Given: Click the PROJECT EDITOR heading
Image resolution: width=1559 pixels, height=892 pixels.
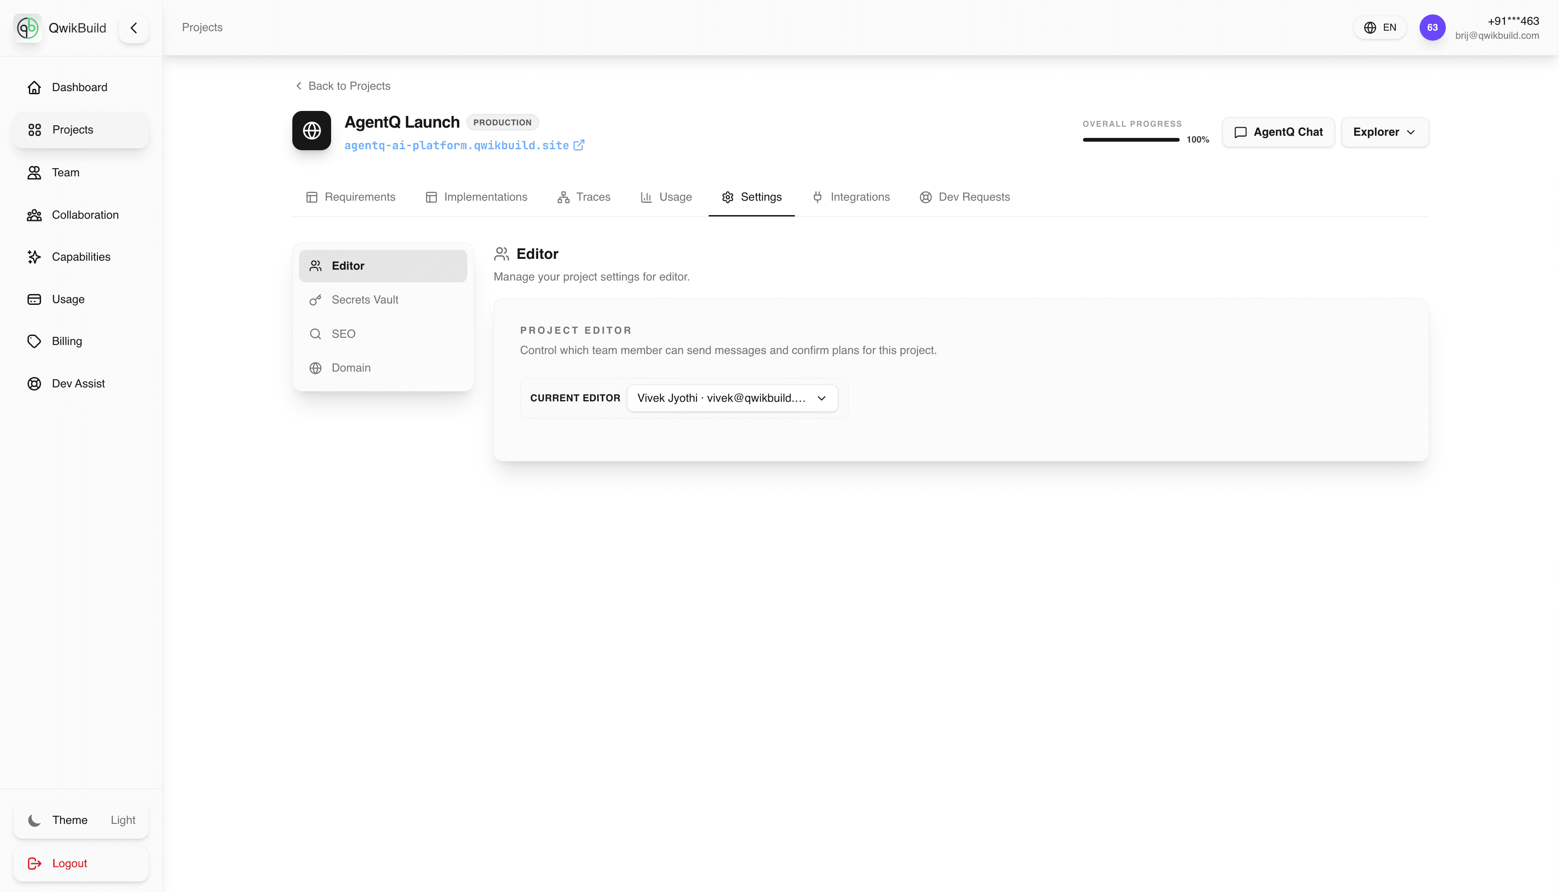Looking at the screenshot, I should (x=576, y=330).
